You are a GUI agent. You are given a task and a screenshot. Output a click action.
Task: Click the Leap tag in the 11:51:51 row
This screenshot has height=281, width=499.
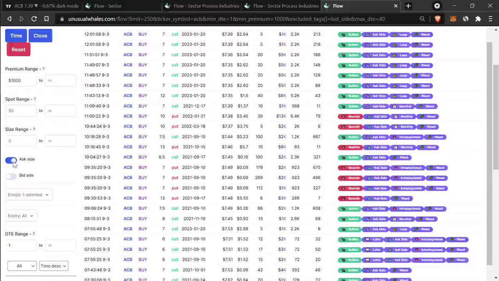400,55
